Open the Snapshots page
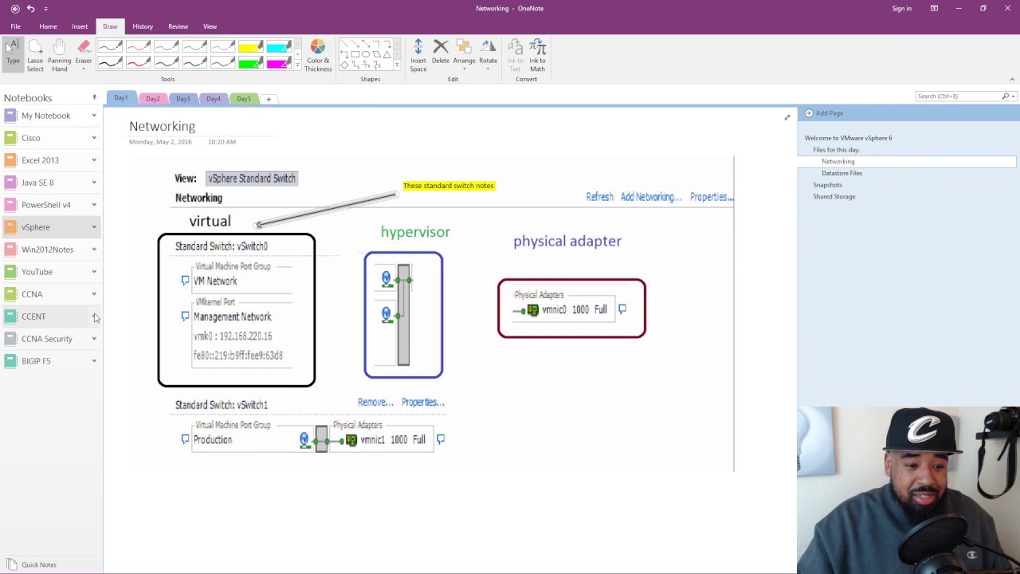Viewport: 1020px width, 574px height. coord(827,185)
